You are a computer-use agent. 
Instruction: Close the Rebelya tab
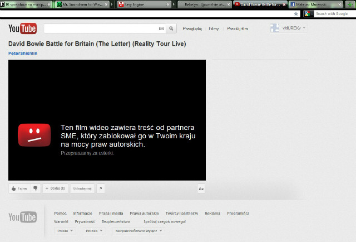point(229,4)
